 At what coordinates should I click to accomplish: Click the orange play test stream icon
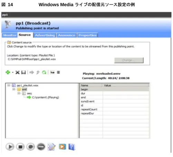[x=63, y=147]
